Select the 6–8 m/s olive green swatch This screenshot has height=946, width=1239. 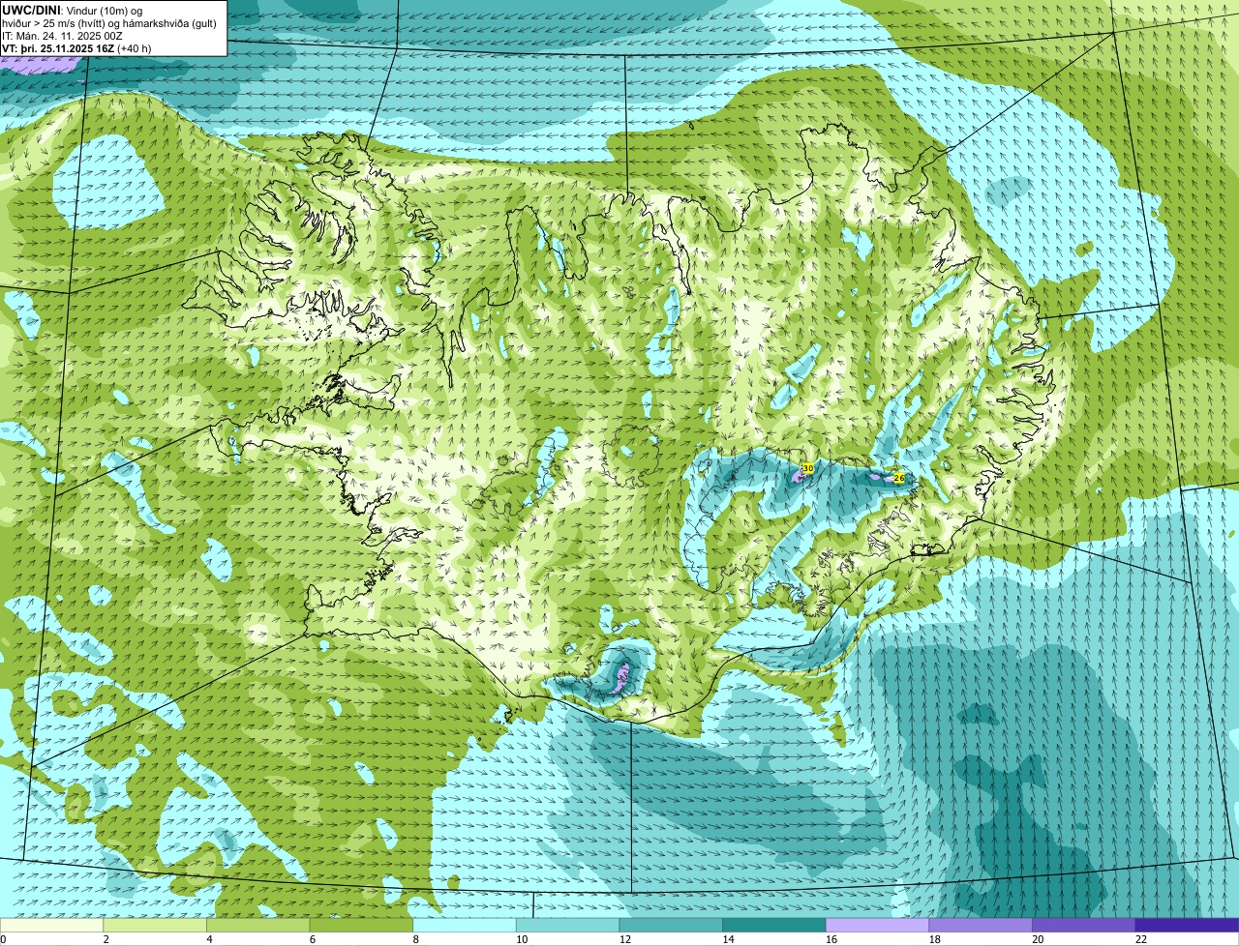pyautogui.click(x=361, y=925)
